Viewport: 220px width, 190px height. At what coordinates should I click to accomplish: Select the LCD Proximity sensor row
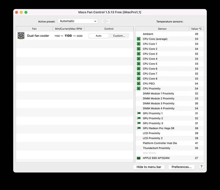pos(170,133)
